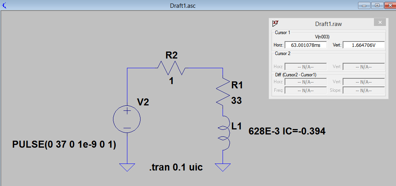Image resolution: width=396 pixels, height=186 pixels.
Task: Click the Draft1.asc window title
Action: pyautogui.click(x=183, y=5)
